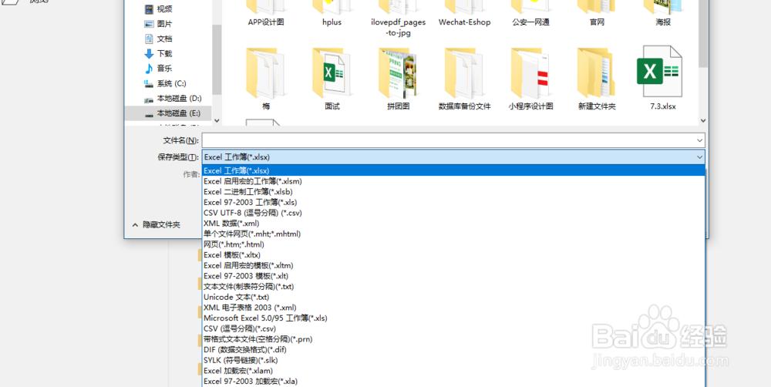Click the 系统 (C:) drive icon
Viewport: 771px width, 387px height.
[x=149, y=83]
